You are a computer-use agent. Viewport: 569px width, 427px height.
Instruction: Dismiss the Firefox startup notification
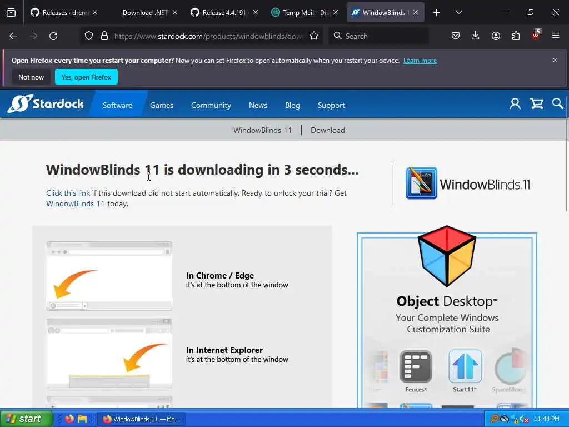(555, 60)
